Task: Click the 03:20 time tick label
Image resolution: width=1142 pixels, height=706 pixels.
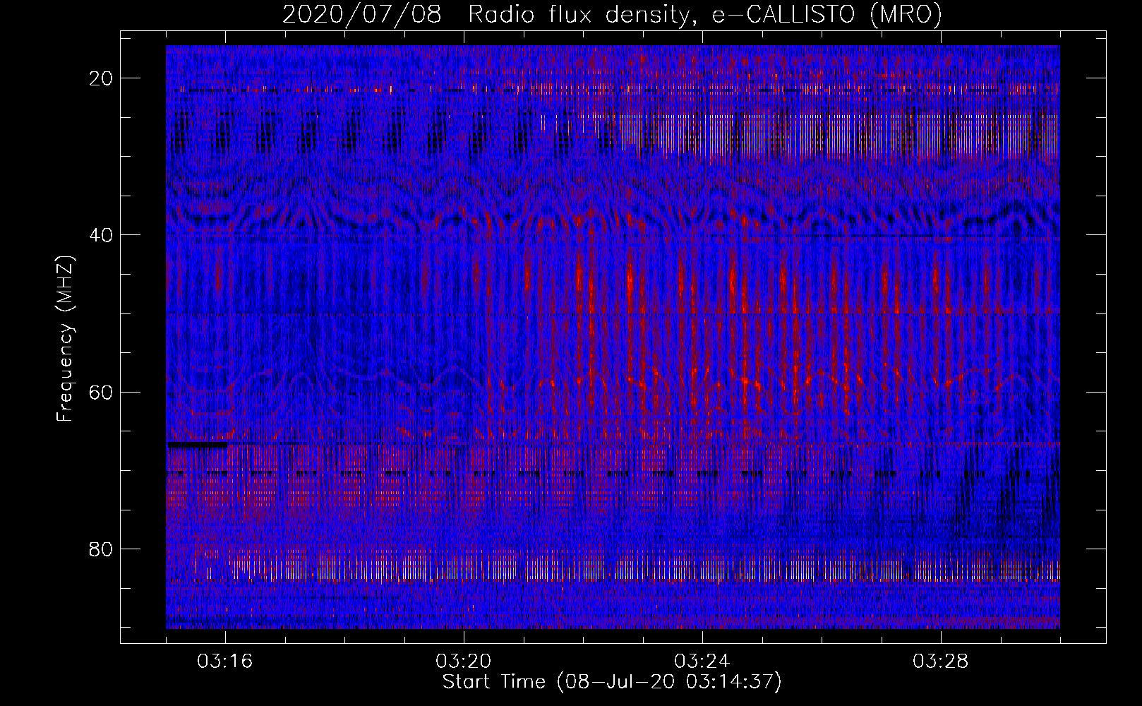Action: pyautogui.click(x=464, y=662)
